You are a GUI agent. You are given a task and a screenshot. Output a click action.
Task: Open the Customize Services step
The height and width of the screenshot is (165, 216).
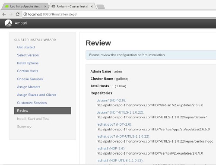[x=32, y=103]
